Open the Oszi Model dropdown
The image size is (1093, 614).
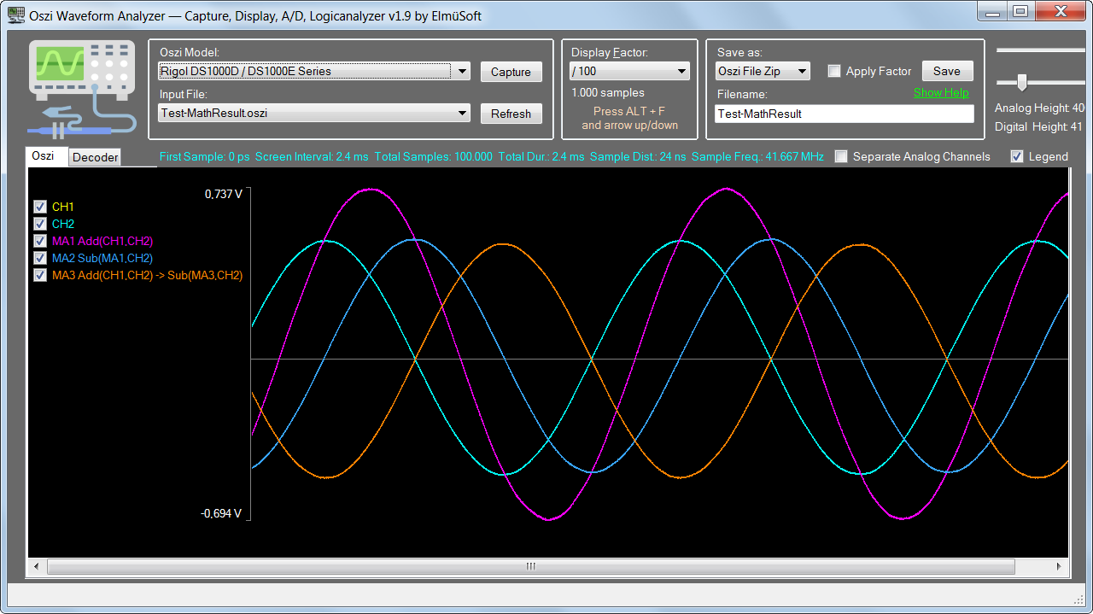click(x=462, y=72)
